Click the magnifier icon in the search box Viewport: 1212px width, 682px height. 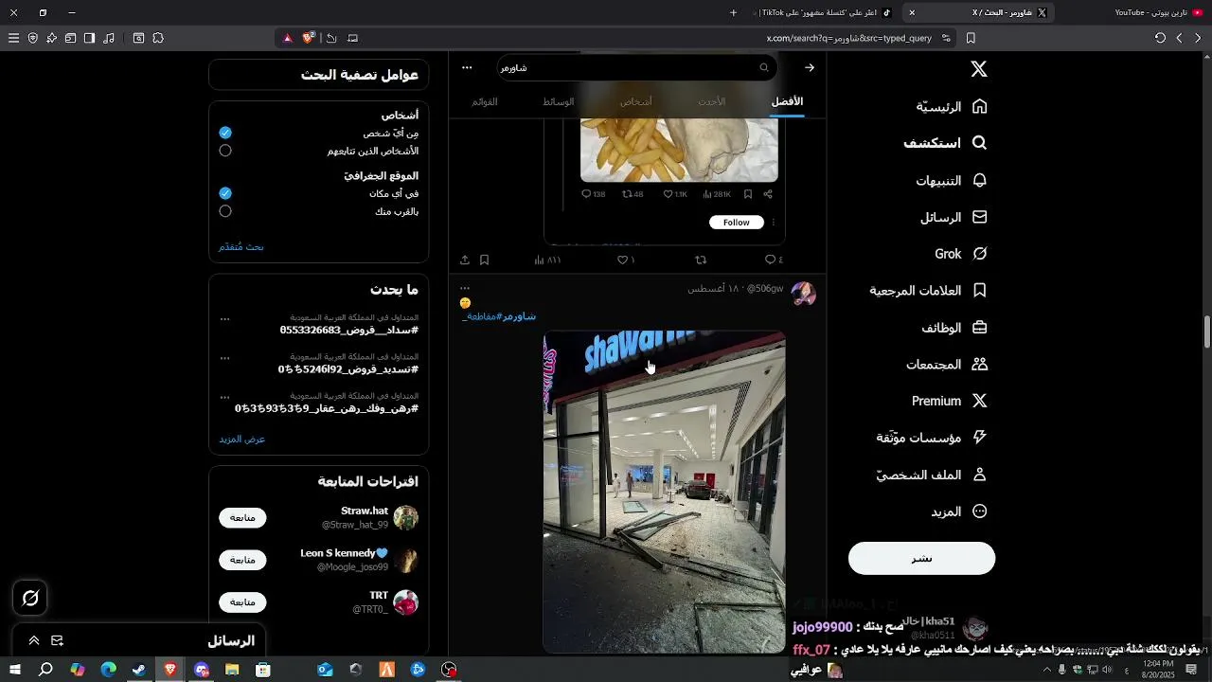(x=764, y=67)
